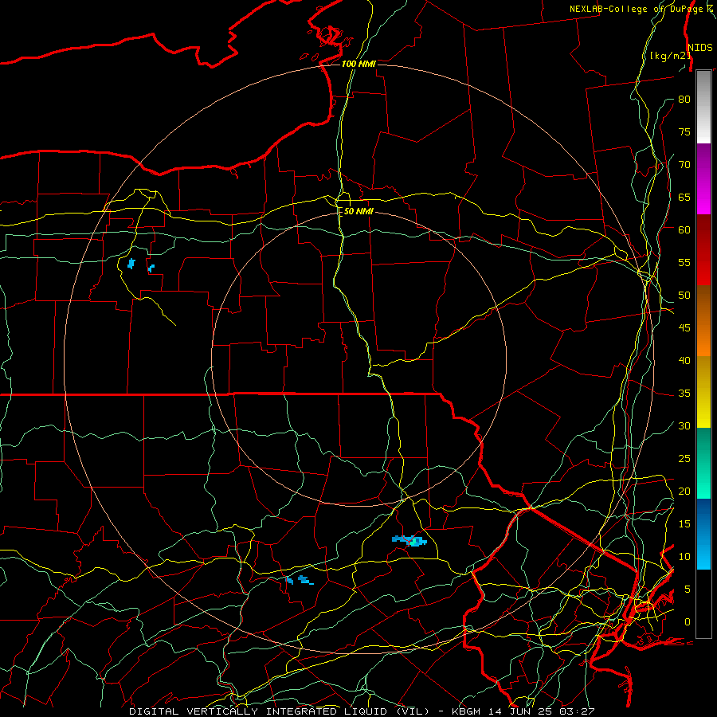Click the 0 value on the scale
The image size is (717, 717).
[688, 622]
